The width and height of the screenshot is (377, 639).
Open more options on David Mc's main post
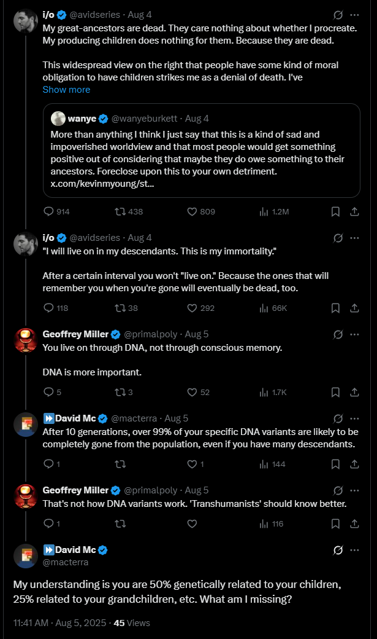point(354,550)
